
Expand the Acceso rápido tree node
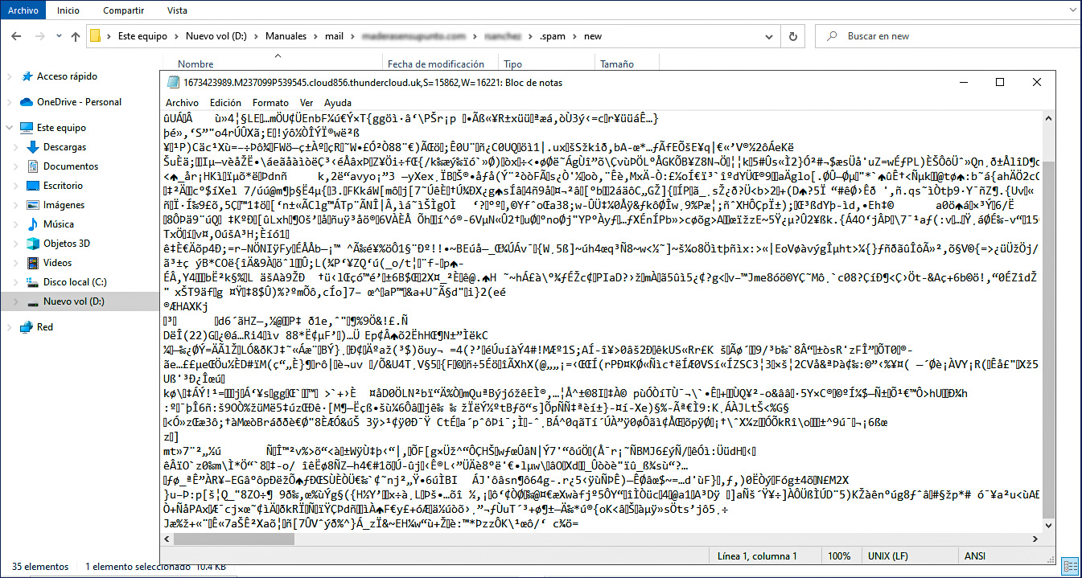tap(10, 76)
